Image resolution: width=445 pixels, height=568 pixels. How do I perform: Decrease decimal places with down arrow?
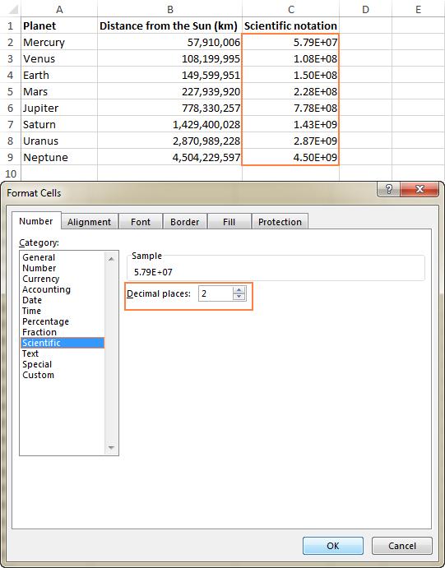[x=239, y=297]
